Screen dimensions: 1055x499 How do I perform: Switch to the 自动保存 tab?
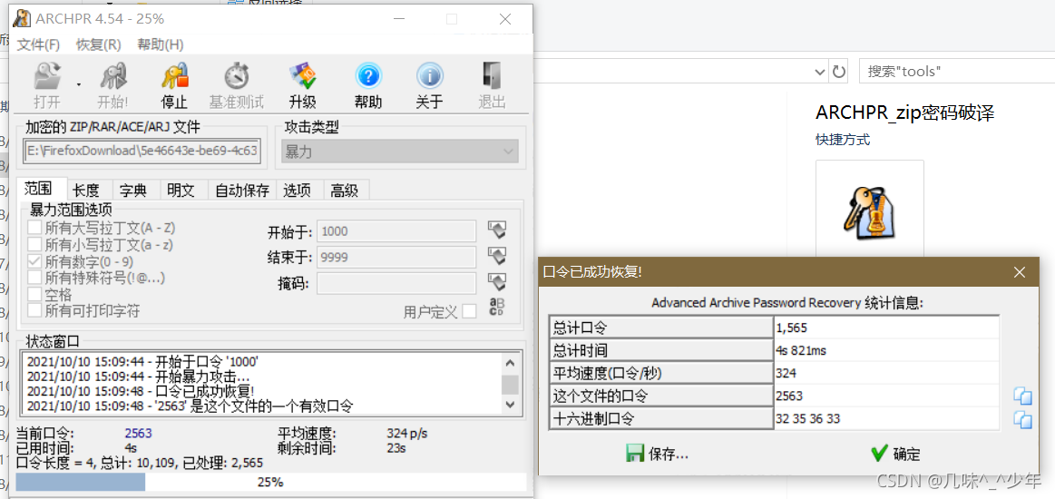242,191
